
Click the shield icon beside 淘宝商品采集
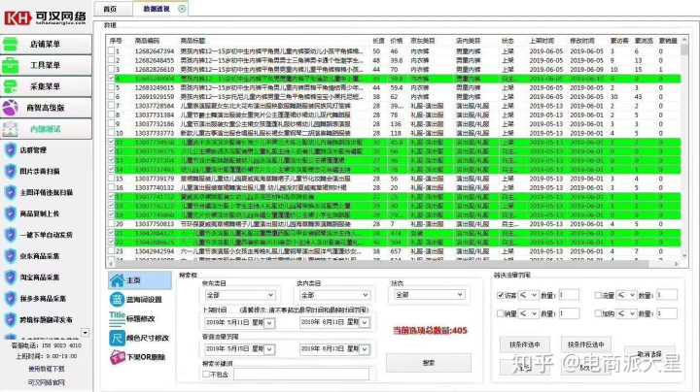point(11,278)
